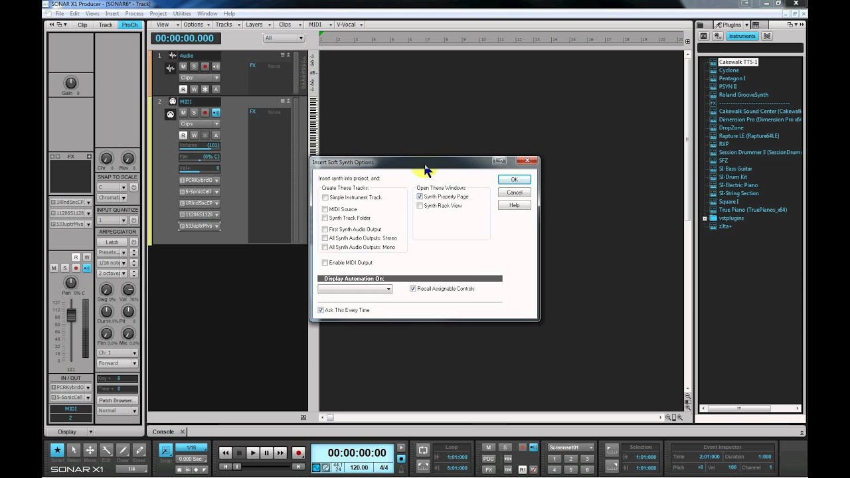Bypass all effects with FX button
Image resolution: width=850 pixels, height=478 pixels.
[489, 469]
